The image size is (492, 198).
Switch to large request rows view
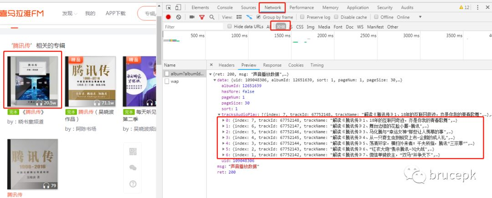(239, 17)
